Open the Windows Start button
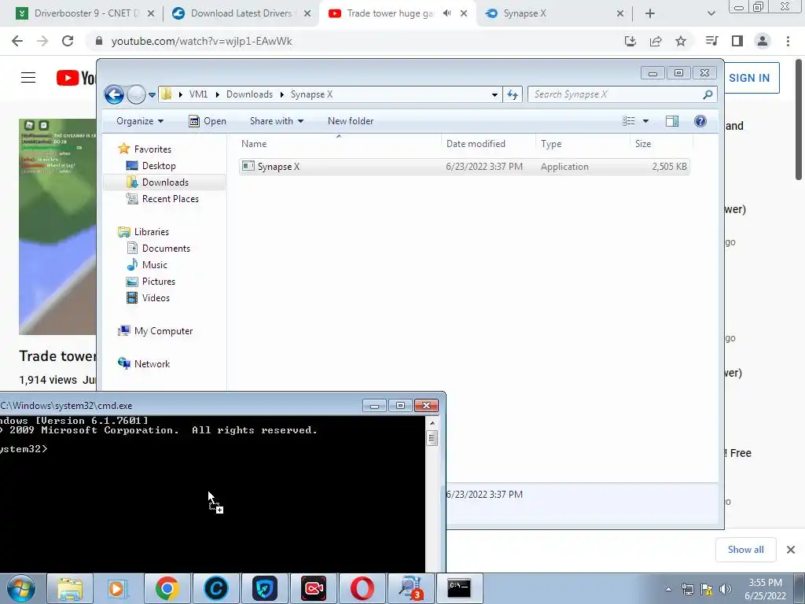The image size is (805, 604). pyautogui.click(x=21, y=588)
